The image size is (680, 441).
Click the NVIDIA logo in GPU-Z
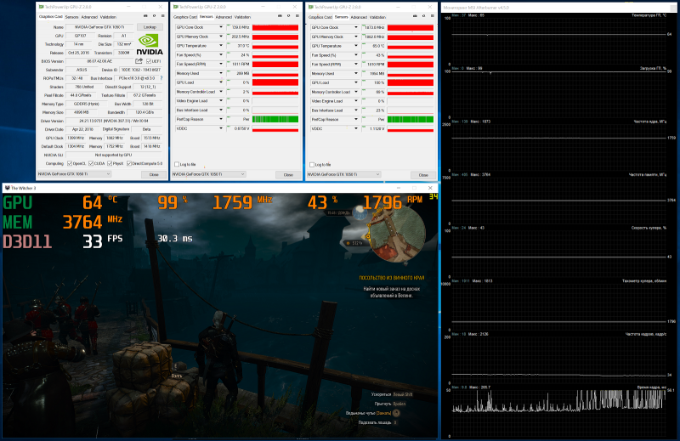(x=150, y=45)
